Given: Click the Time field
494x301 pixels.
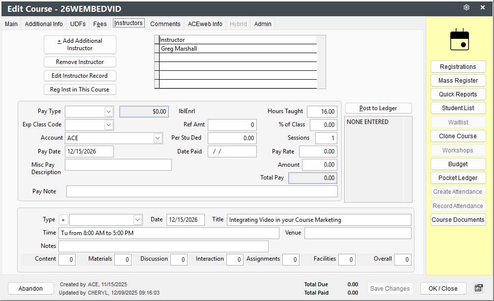Looking at the screenshot, I should (169, 233).
